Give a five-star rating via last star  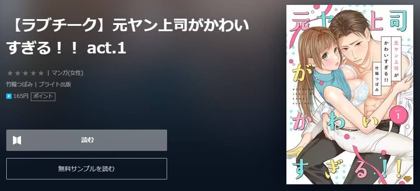41,73
